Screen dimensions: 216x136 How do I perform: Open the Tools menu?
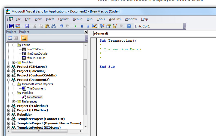[x=101, y=19]
